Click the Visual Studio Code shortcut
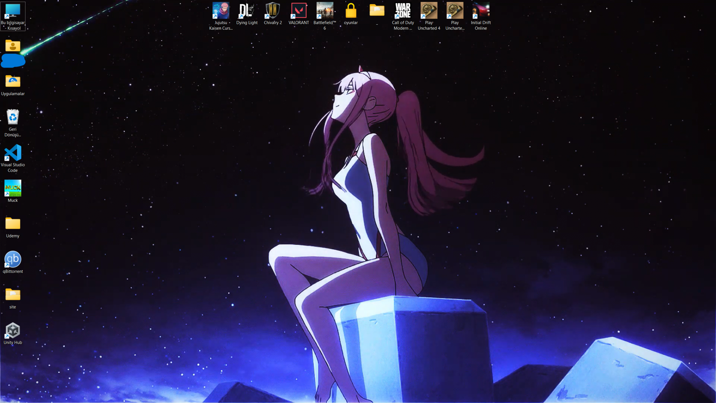 click(13, 153)
